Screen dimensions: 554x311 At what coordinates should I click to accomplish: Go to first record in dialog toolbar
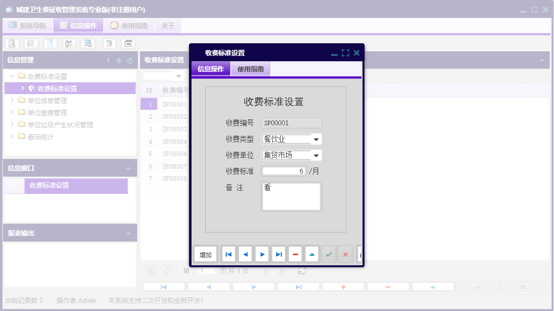[228, 255]
